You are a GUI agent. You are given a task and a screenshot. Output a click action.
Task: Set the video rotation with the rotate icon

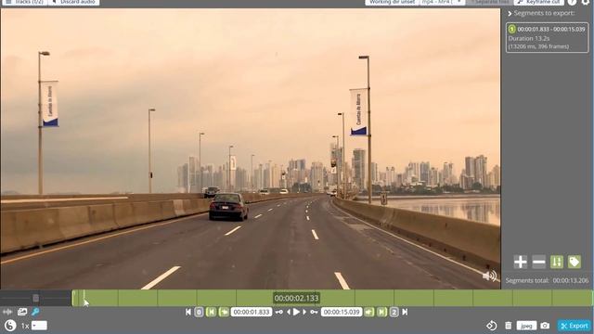[491, 326]
